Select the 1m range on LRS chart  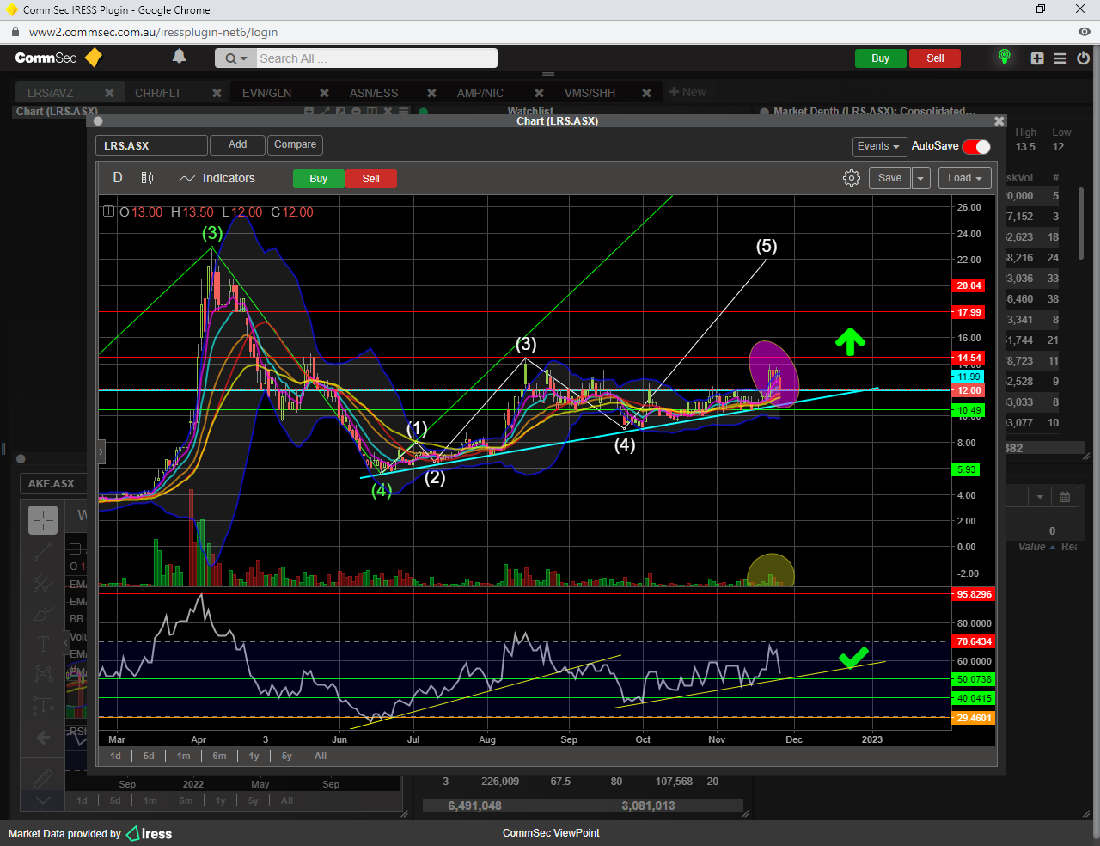(183, 756)
